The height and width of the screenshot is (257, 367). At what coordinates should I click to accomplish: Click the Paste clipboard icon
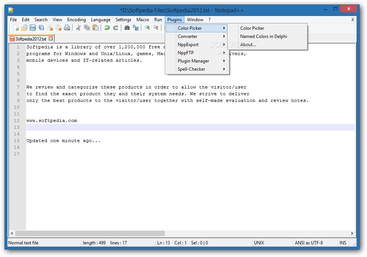pyautogui.click(x=96, y=28)
